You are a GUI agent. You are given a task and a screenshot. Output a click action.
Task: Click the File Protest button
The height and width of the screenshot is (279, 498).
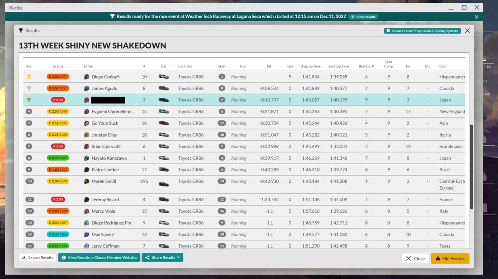(x=450, y=258)
